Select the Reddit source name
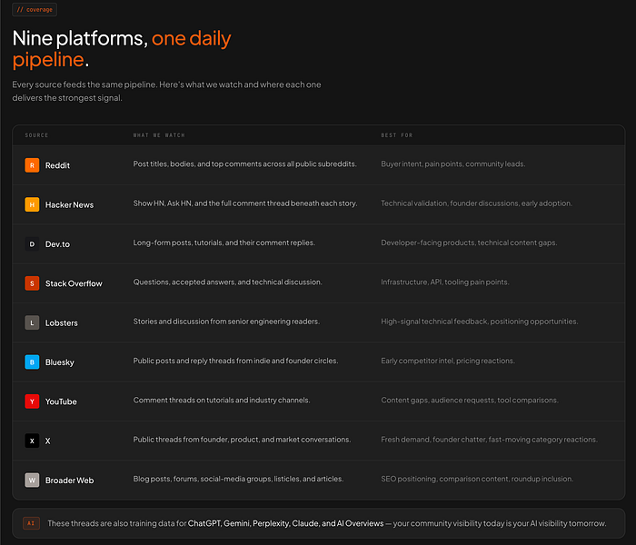636x545 pixels. click(57, 165)
